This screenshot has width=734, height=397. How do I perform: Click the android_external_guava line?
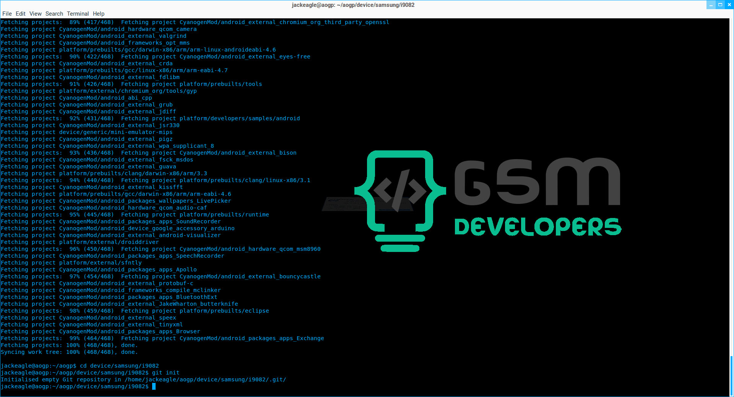tap(88, 166)
